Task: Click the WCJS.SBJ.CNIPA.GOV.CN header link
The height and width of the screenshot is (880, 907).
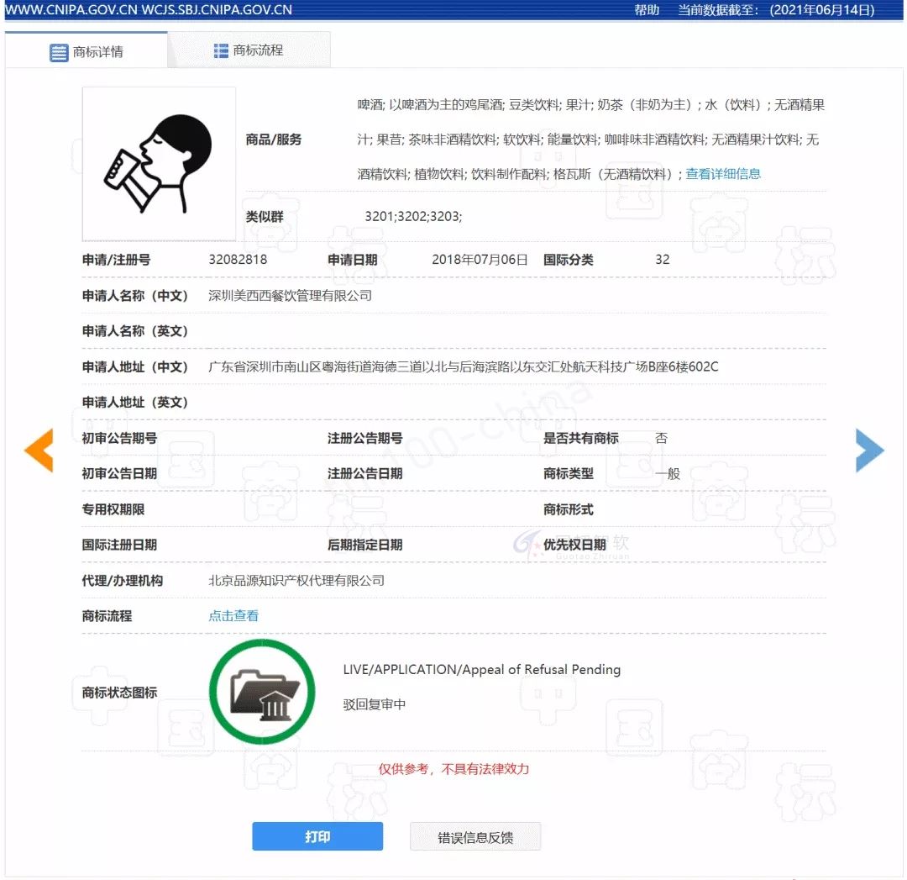Action: pos(217,10)
